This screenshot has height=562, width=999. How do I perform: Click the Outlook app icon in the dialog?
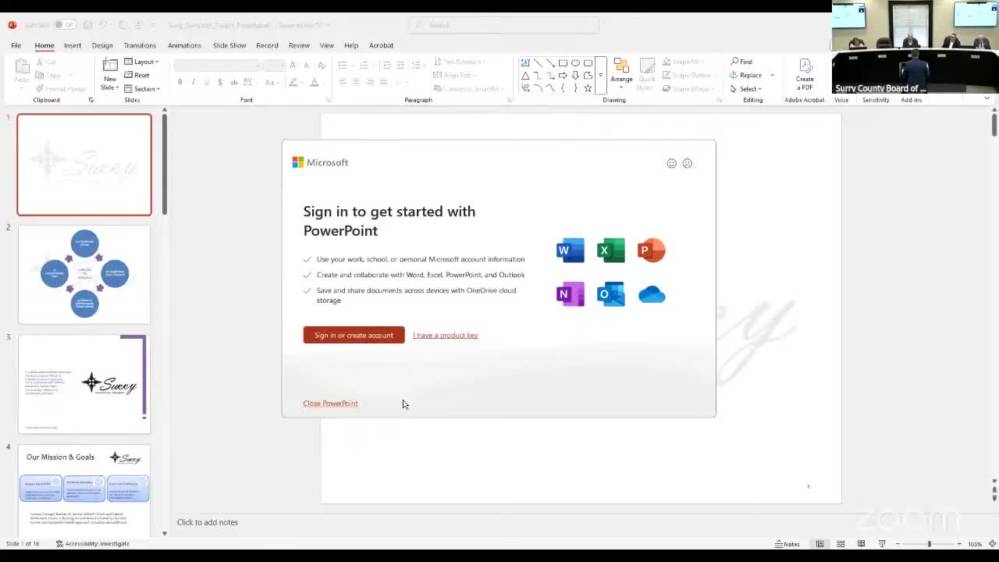pos(610,294)
